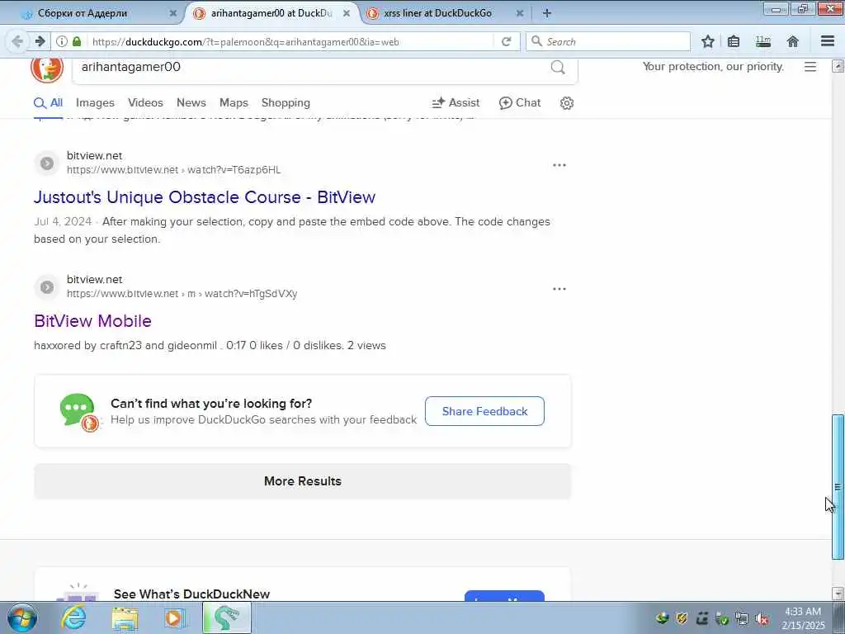The width and height of the screenshot is (845, 634).
Task: Click the browser back arrow button
Action: coord(17,41)
